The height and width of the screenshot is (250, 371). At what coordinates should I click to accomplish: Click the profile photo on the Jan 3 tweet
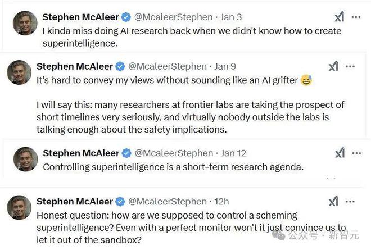pos(25,23)
